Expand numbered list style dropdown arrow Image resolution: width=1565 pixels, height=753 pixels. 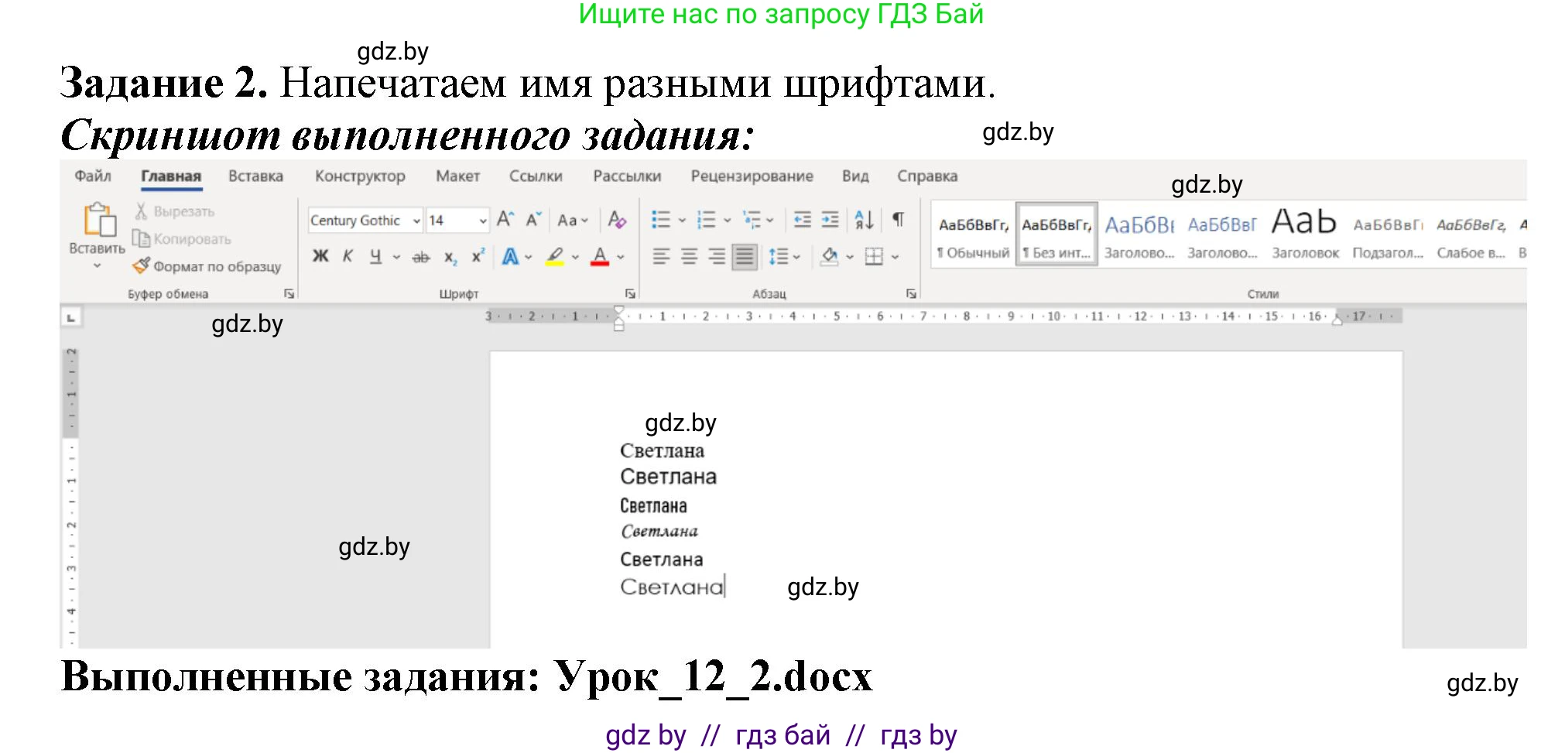(x=728, y=221)
